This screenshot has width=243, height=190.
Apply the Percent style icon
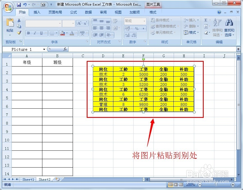pyautogui.click(x=137, y=29)
